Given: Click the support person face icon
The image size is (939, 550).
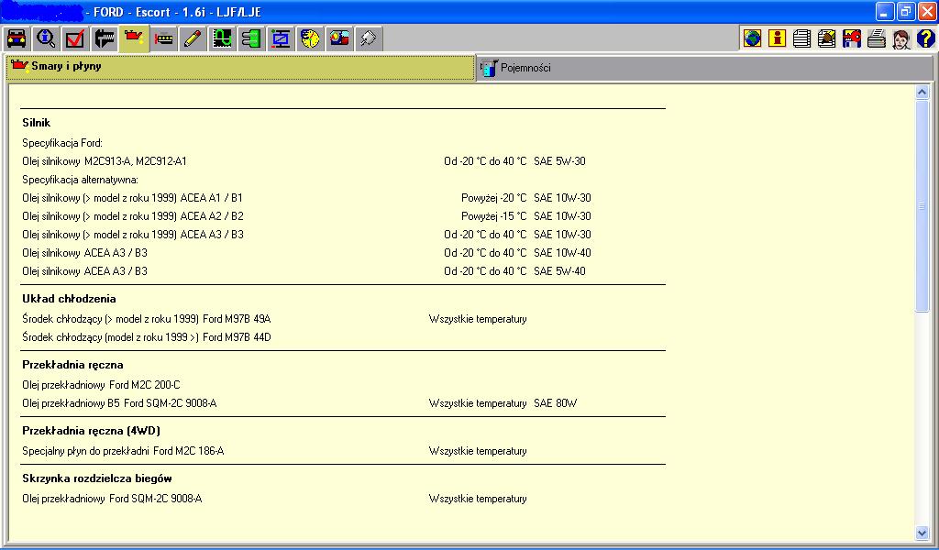Looking at the screenshot, I should coord(900,38).
